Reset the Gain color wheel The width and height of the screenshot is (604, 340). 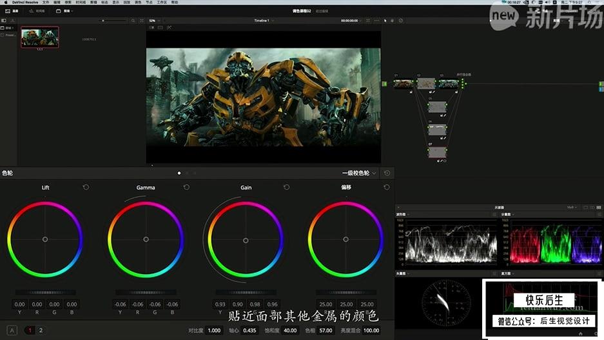point(287,187)
